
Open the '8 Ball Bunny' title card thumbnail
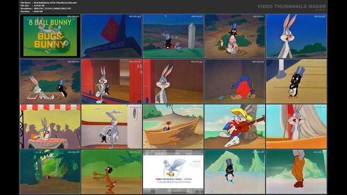pyautogui.click(x=50, y=36)
